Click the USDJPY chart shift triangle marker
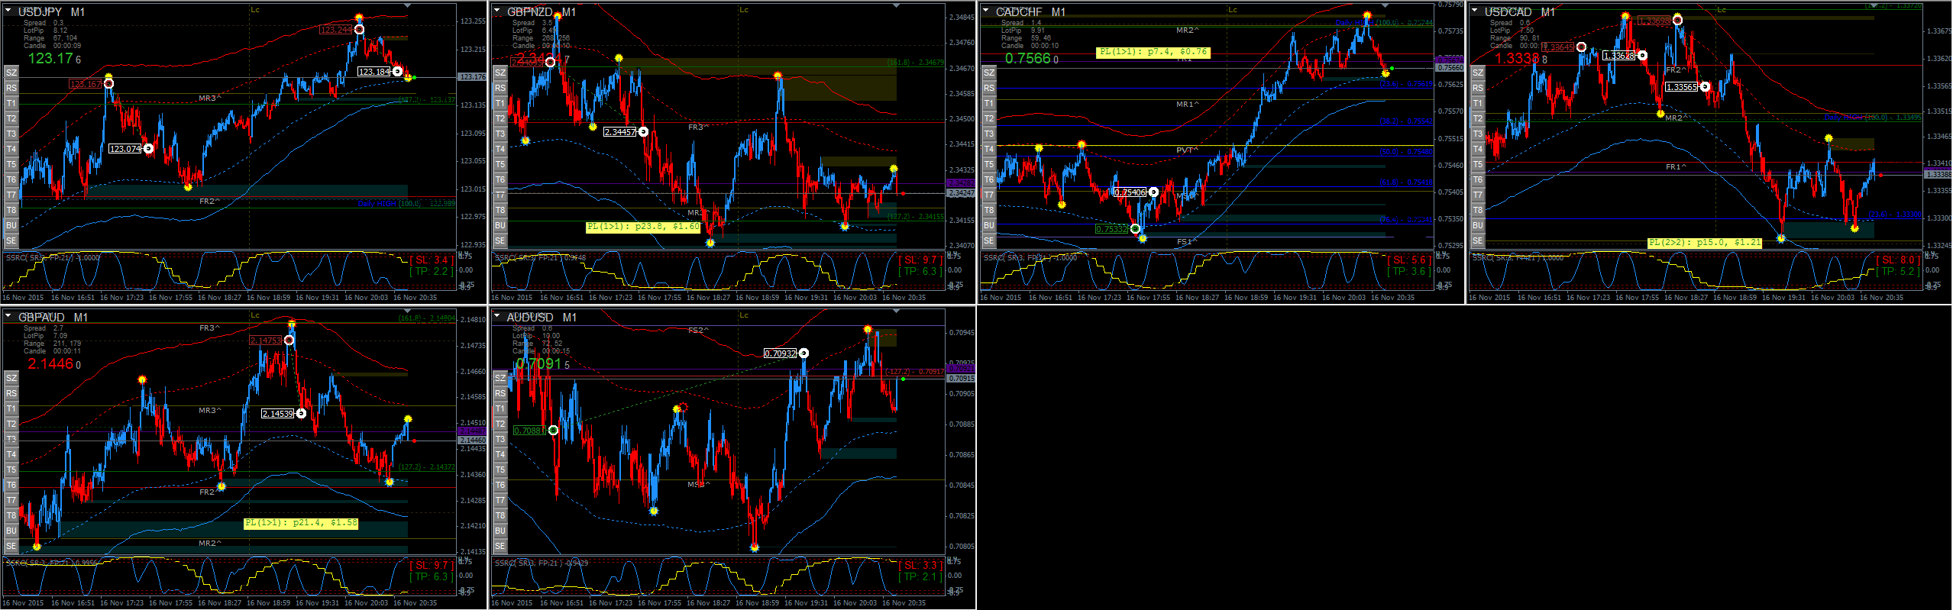Viewport: 1953px width, 610px height. point(407,5)
